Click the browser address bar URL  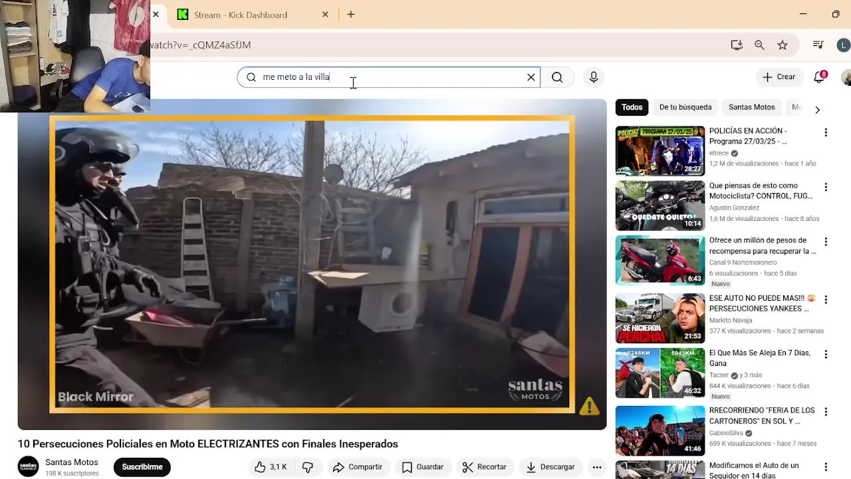[200, 45]
